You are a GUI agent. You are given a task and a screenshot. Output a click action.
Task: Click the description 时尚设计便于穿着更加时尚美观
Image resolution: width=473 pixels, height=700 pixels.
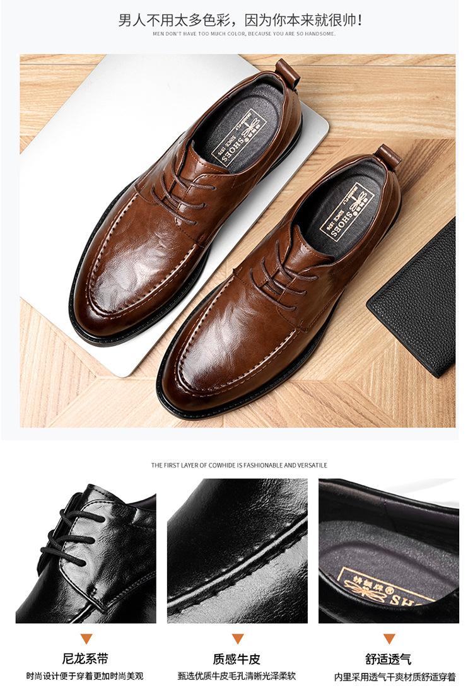[x=85, y=676]
